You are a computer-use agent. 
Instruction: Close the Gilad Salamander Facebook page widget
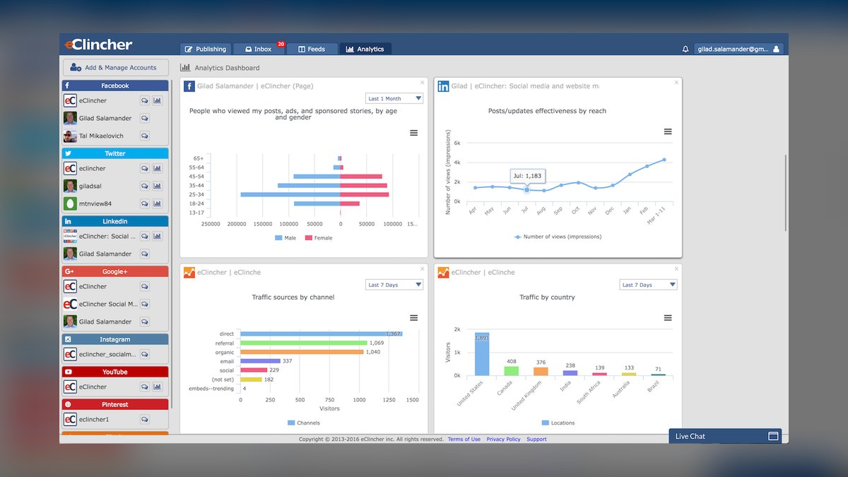pyautogui.click(x=423, y=83)
